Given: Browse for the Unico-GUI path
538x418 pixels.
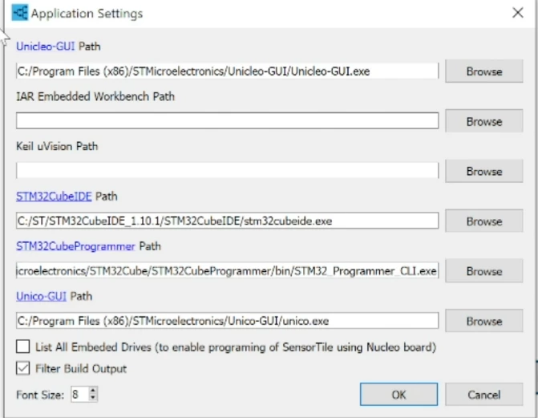Looking at the screenshot, I should point(484,321).
